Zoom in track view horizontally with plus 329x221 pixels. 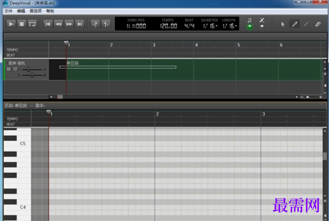pos(320,97)
